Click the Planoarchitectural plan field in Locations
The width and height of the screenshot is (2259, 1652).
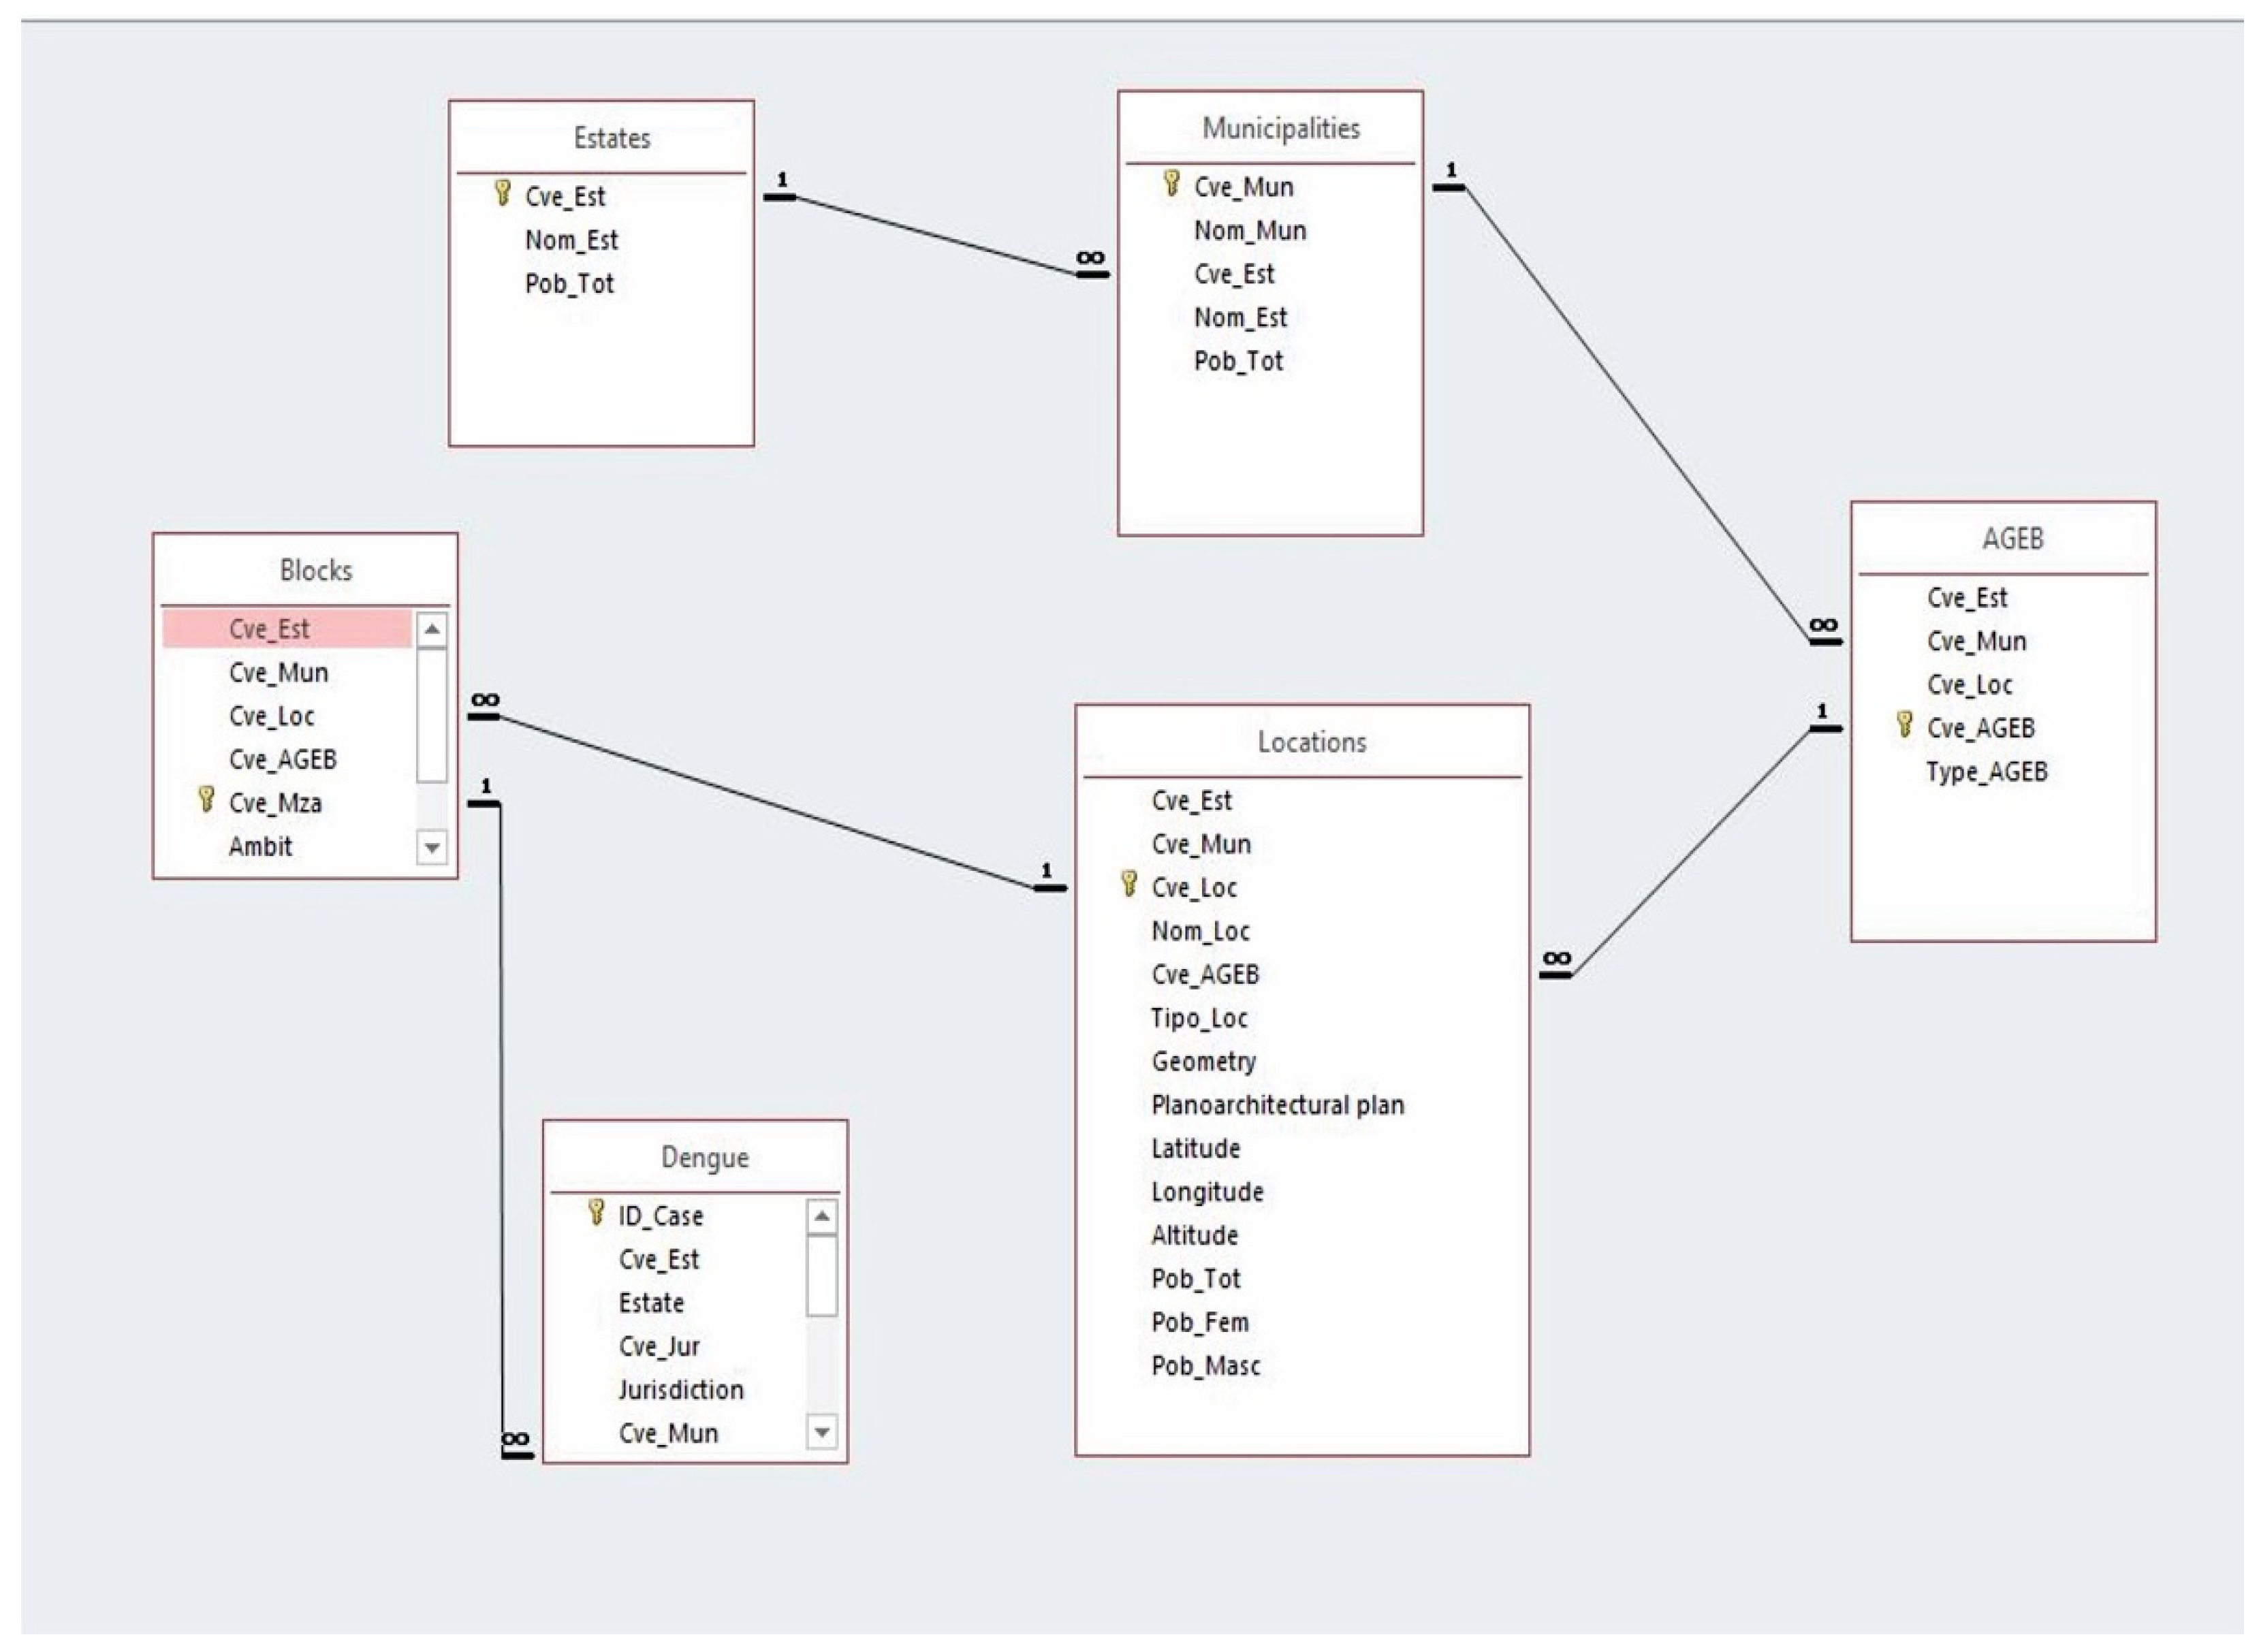click(x=1277, y=1105)
